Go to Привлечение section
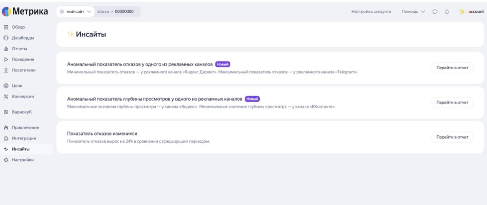Viewport: 487px width, 205px height. pyautogui.click(x=26, y=127)
